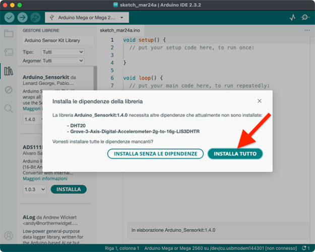
Task: Open the Boards Manager sidebar icon
Action: 9,52
